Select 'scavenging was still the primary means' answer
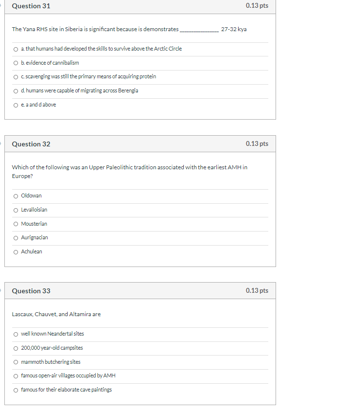 15,76
